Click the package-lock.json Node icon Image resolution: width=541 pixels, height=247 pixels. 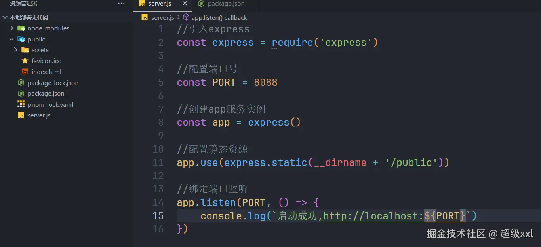pos(21,83)
